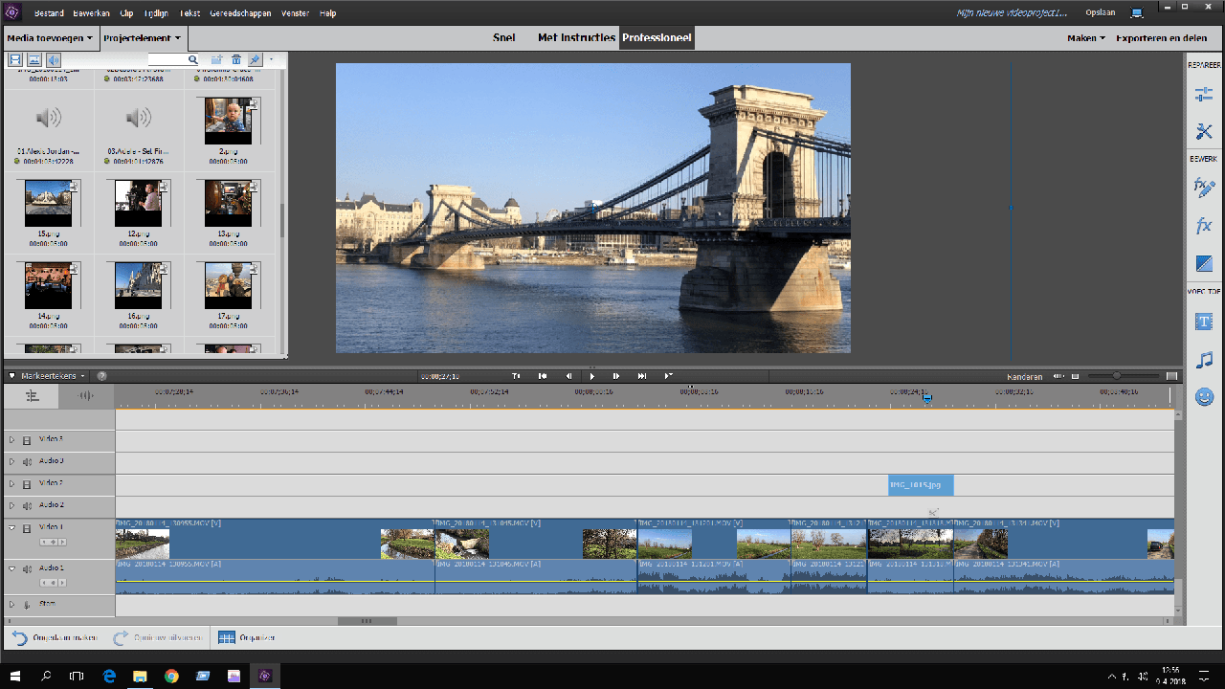Toggle Video 1 track film icon
Image resolution: width=1225 pixels, height=689 pixels.
[x=27, y=528]
